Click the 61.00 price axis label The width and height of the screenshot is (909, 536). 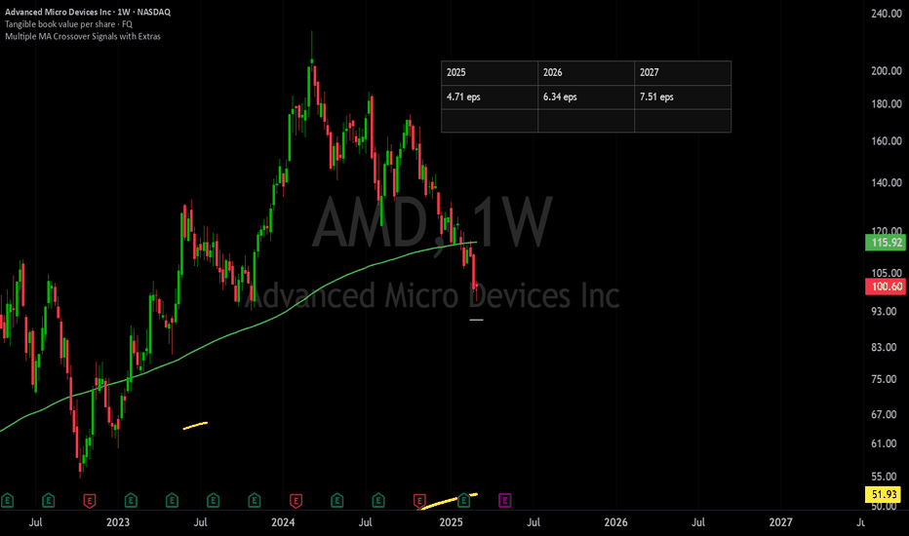[x=884, y=443]
